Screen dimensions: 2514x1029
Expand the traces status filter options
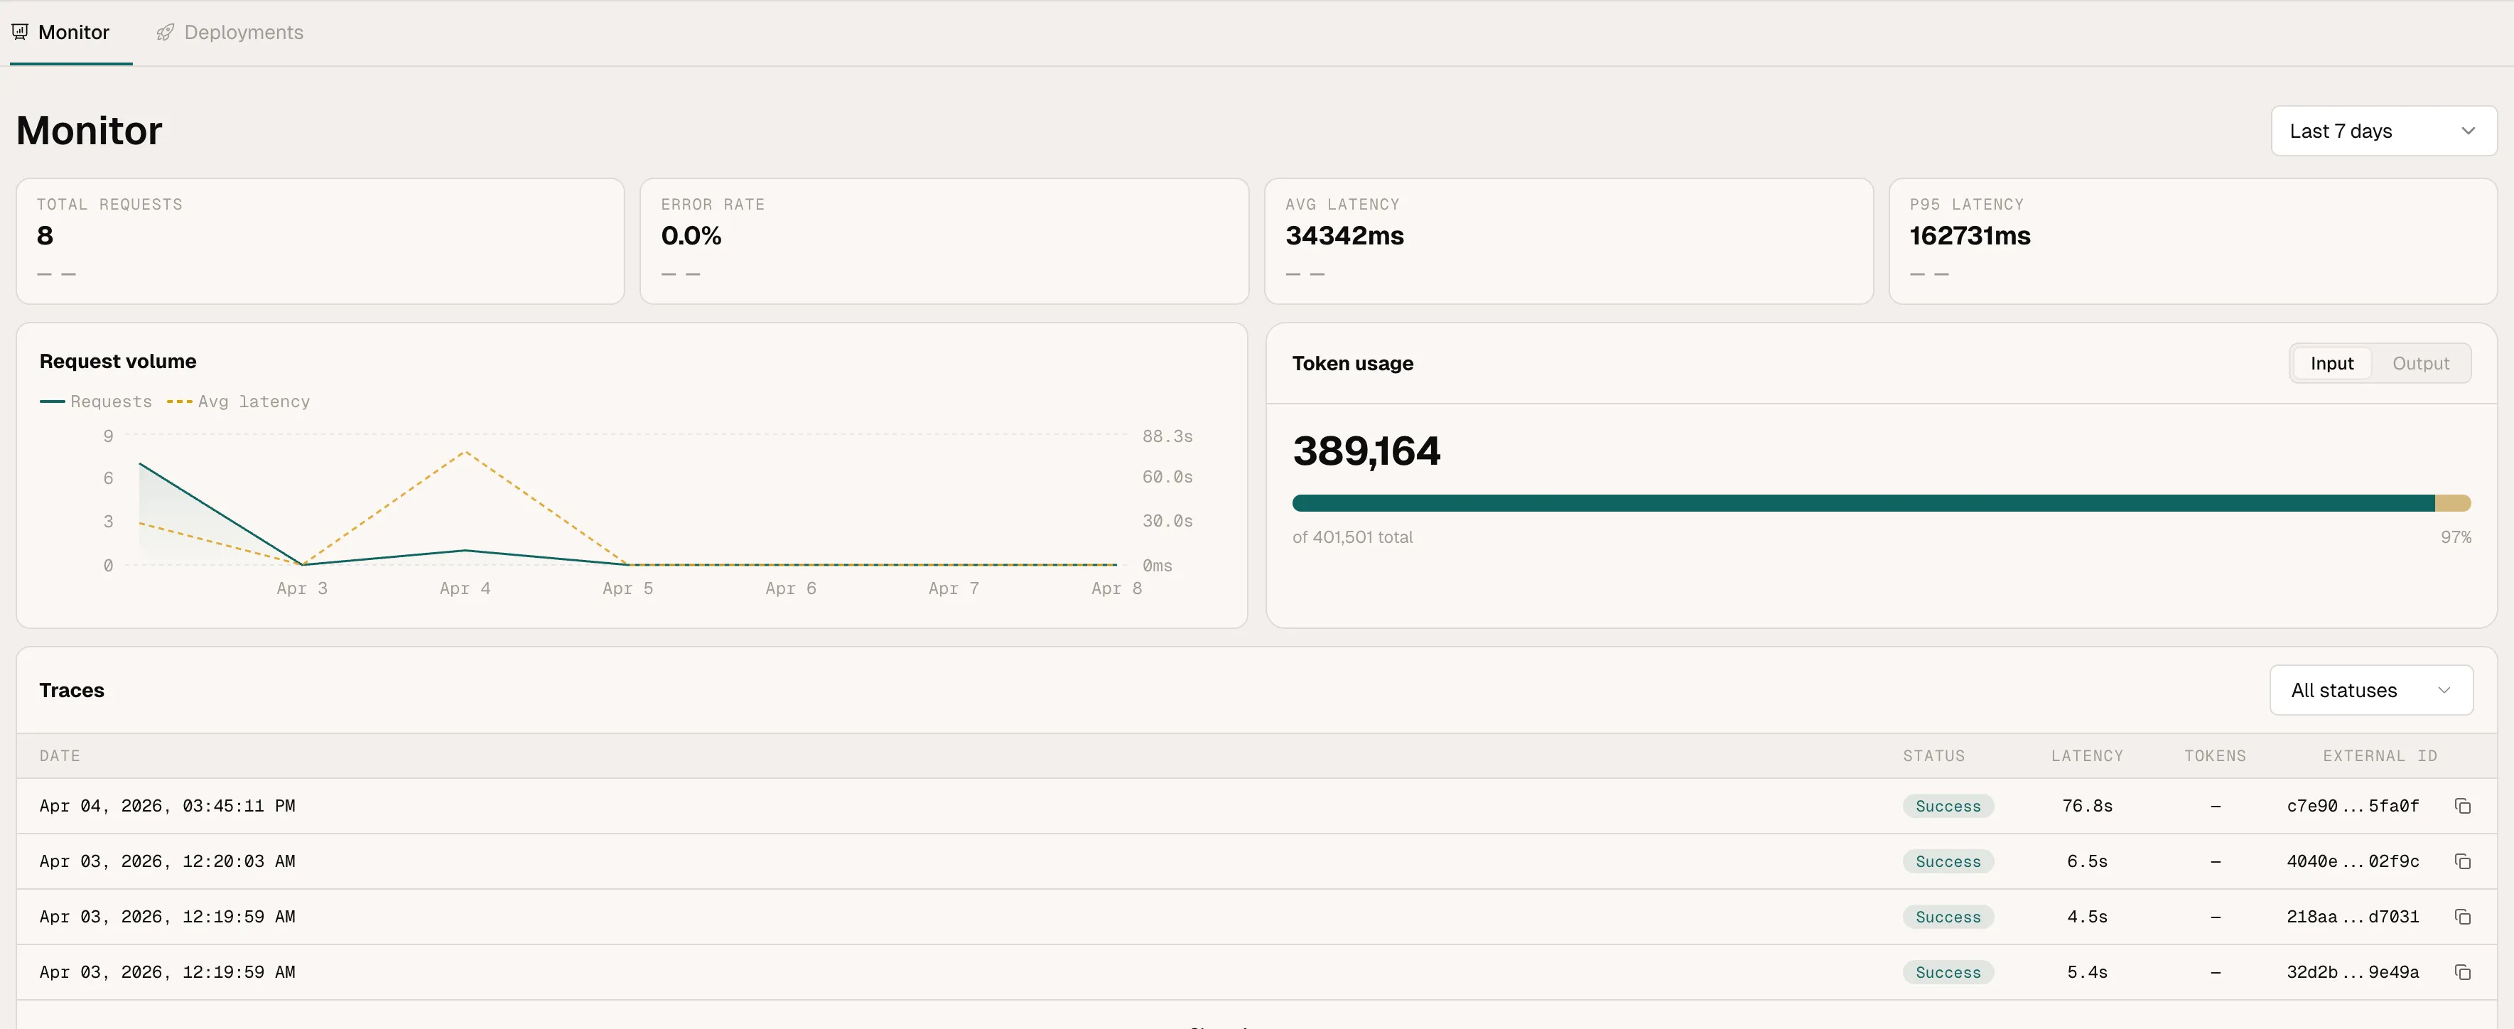(2371, 690)
